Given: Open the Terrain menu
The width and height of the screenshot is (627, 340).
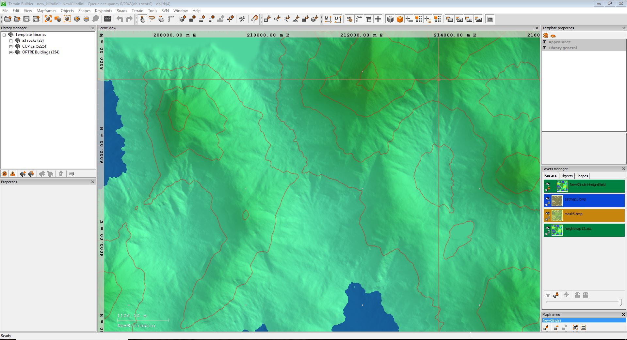Looking at the screenshot, I should (137, 11).
